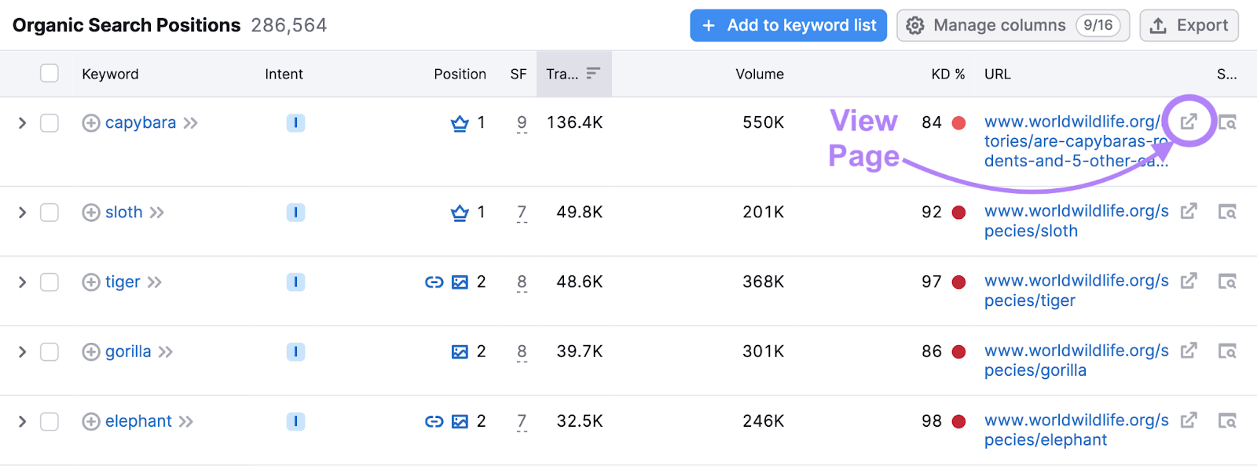Viewport: 1257px width, 466px height.
Task: Check the checkbox for sloth row
Action: tap(49, 213)
